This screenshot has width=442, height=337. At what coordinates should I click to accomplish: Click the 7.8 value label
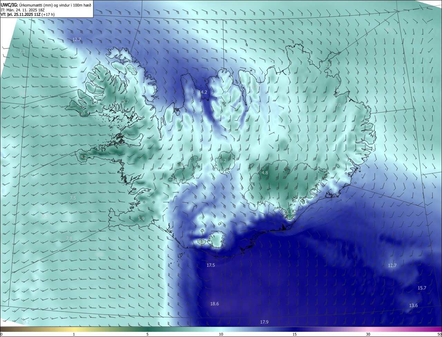click(69, 238)
